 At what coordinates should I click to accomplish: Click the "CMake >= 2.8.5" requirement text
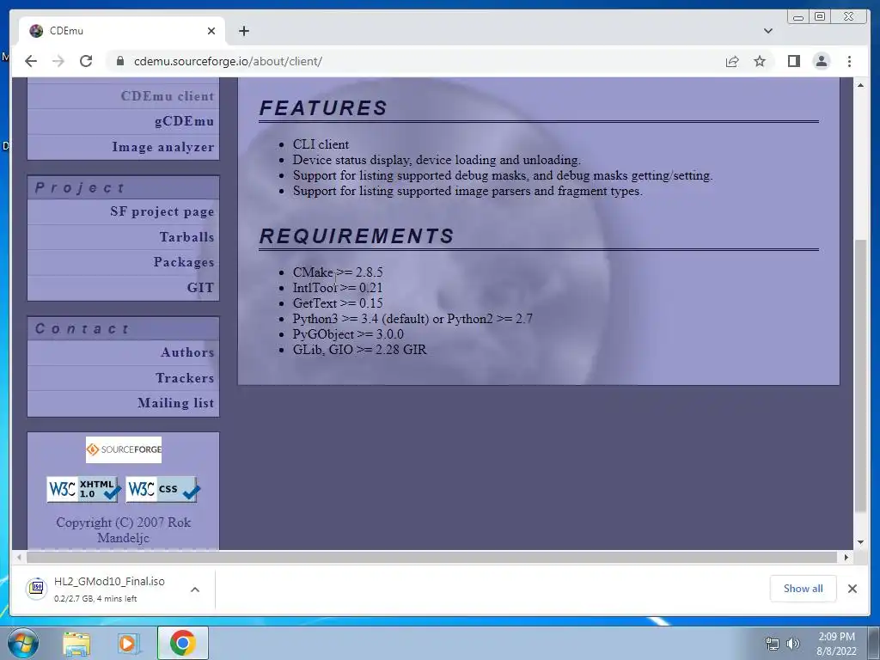point(337,272)
